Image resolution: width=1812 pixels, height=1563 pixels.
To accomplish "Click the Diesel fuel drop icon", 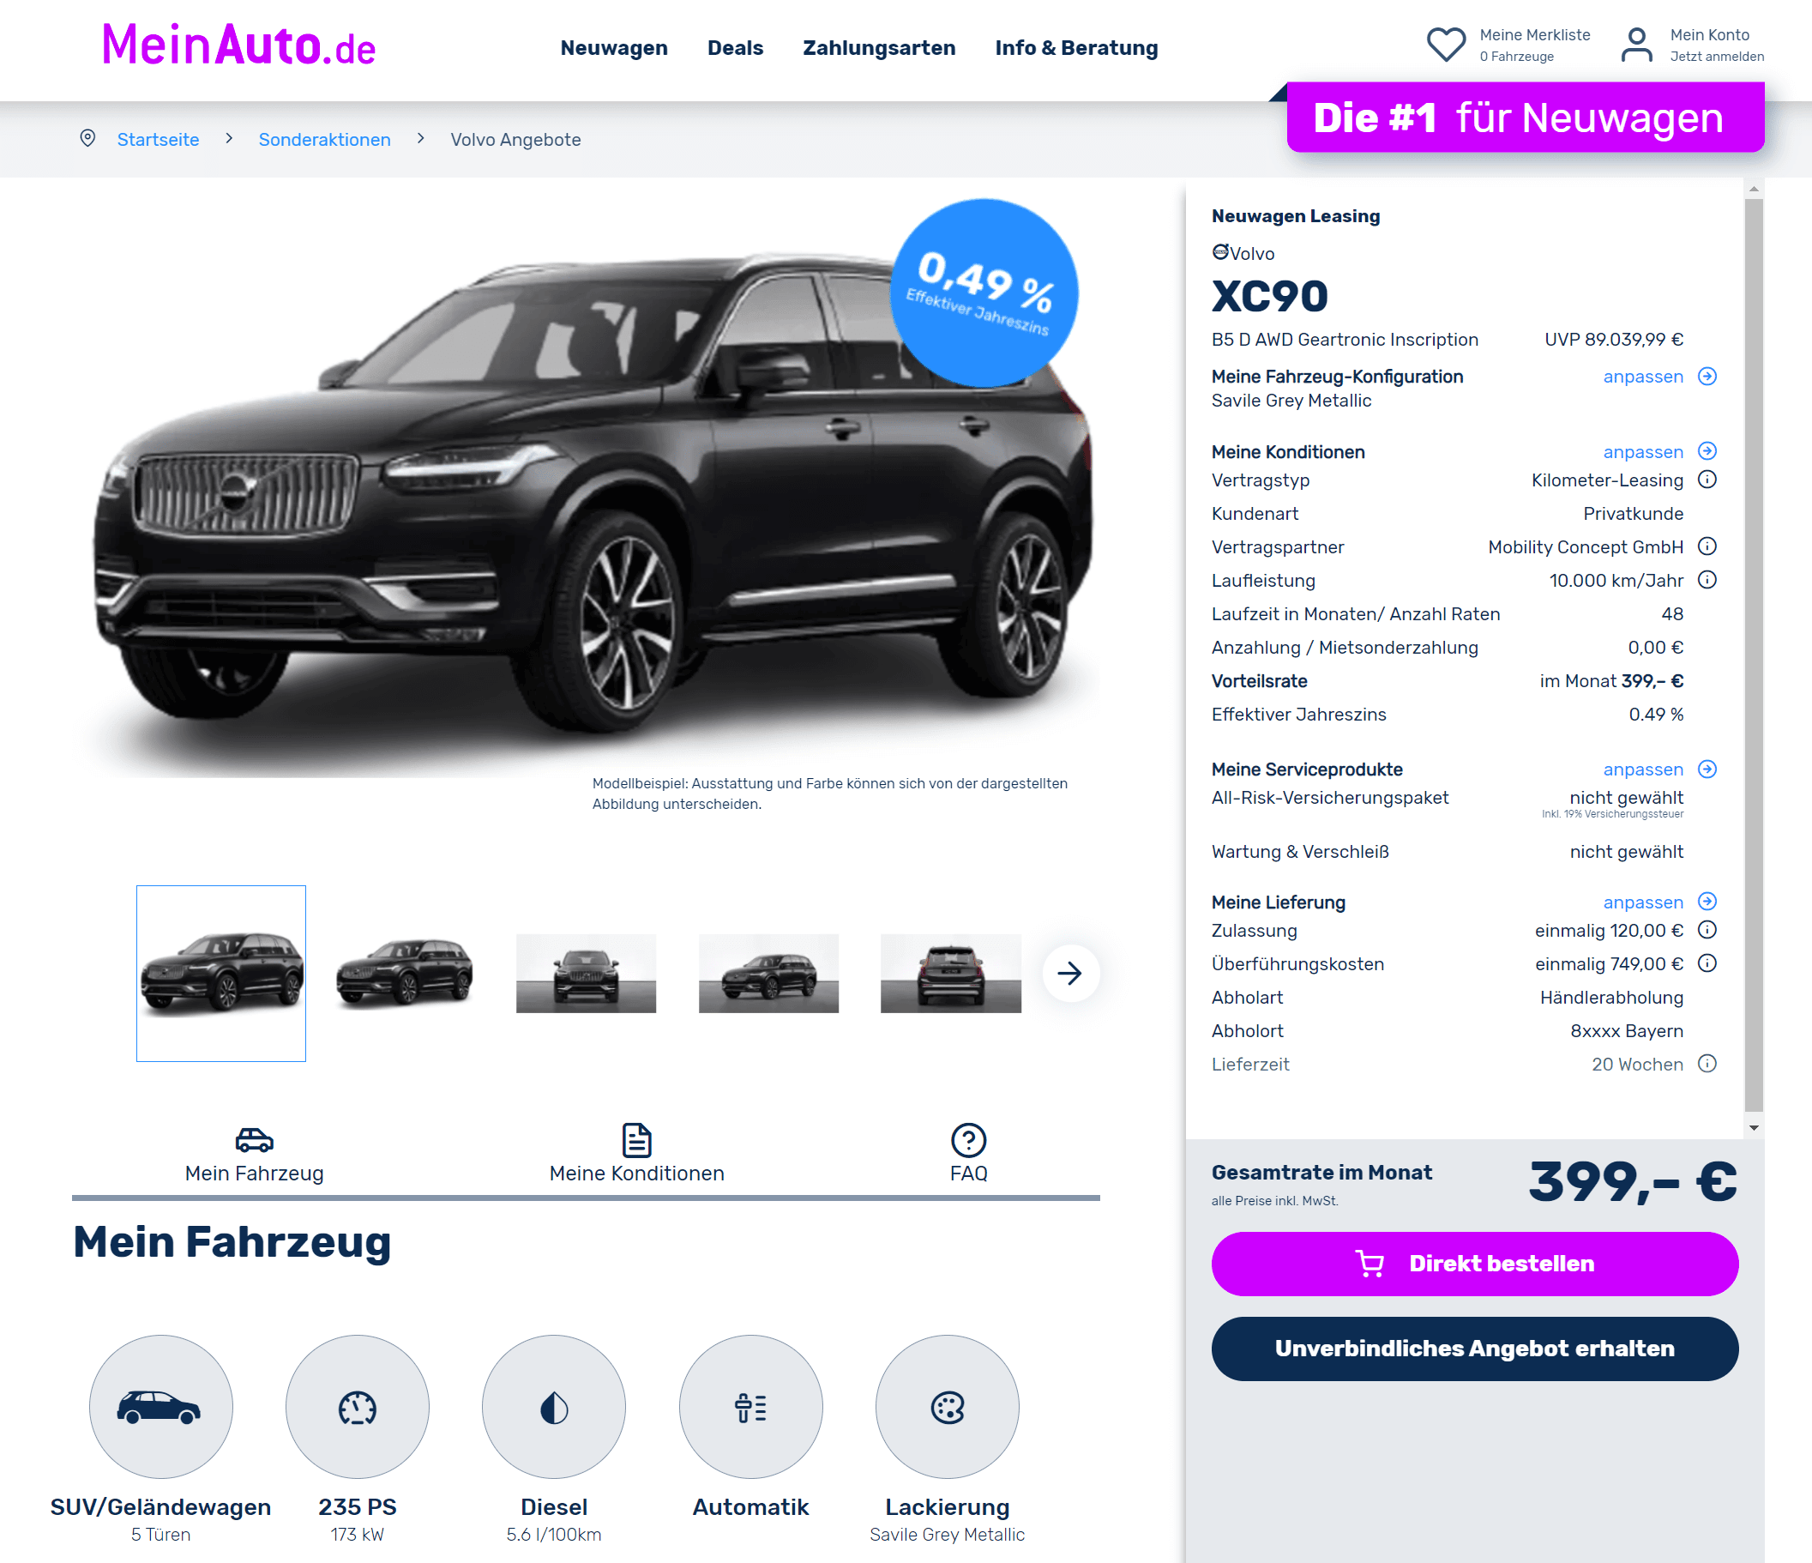I will (554, 1406).
